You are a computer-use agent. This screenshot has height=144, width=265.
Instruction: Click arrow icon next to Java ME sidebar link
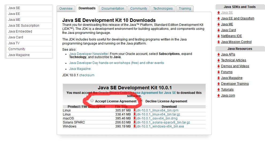(218, 25)
